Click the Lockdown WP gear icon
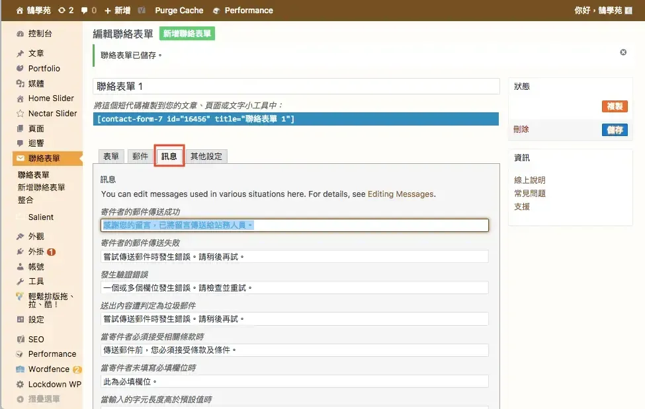 click(x=20, y=385)
